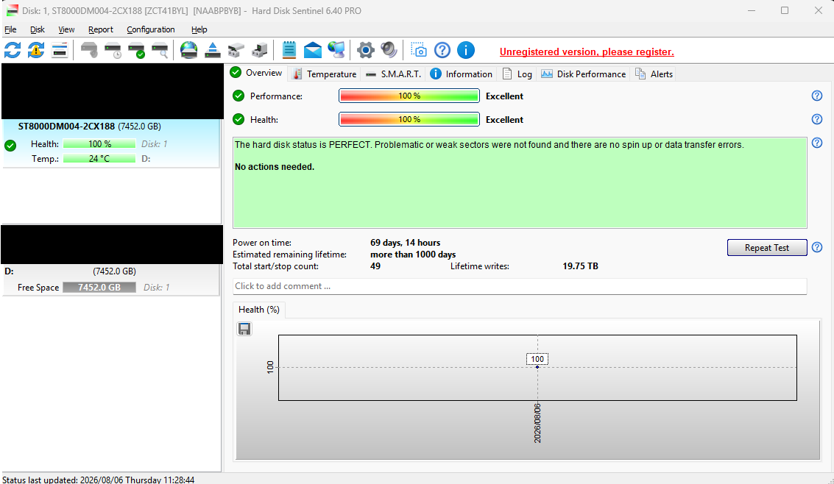Click the globe with monitor icon

tap(336, 51)
